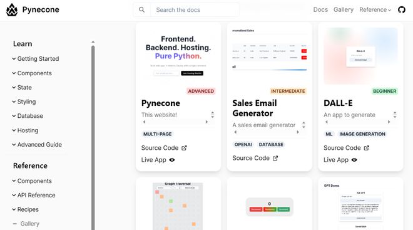Click the Pynecone card title
The image size is (413, 230).
(x=161, y=103)
